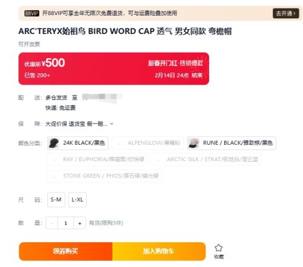
Task: Click the star favorite icon
Action: coord(218,248)
